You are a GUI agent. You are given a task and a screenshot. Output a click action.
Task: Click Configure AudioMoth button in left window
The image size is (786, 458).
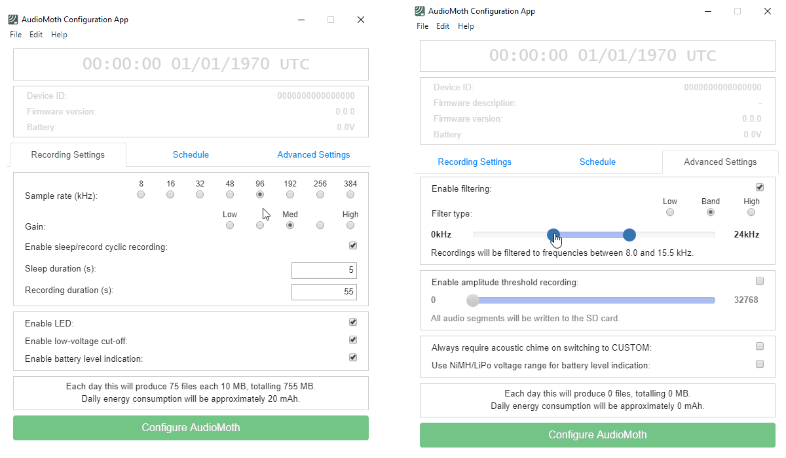(x=191, y=428)
